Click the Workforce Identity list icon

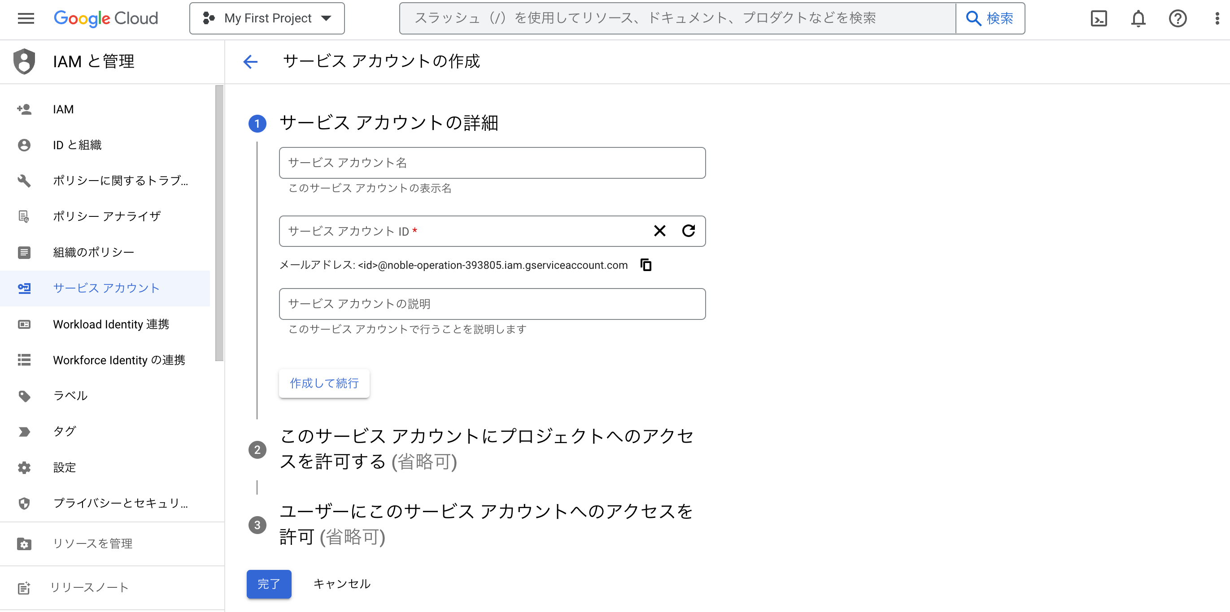tap(24, 360)
